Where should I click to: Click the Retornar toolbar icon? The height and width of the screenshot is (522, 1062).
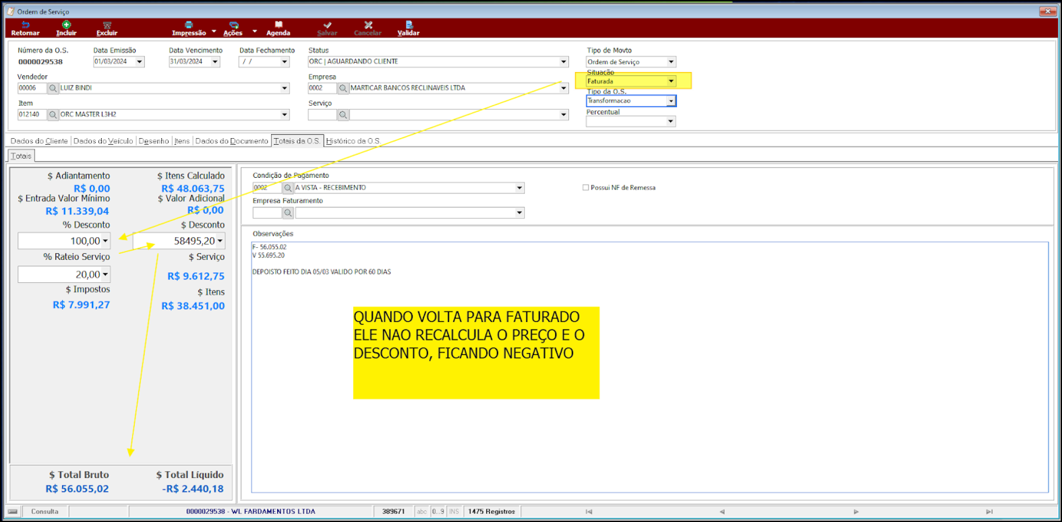click(x=25, y=25)
